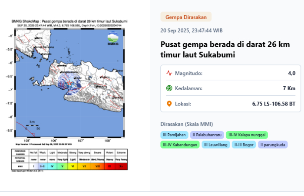Click the Bogor label on map
The image size is (304, 196).
(x=78, y=78)
